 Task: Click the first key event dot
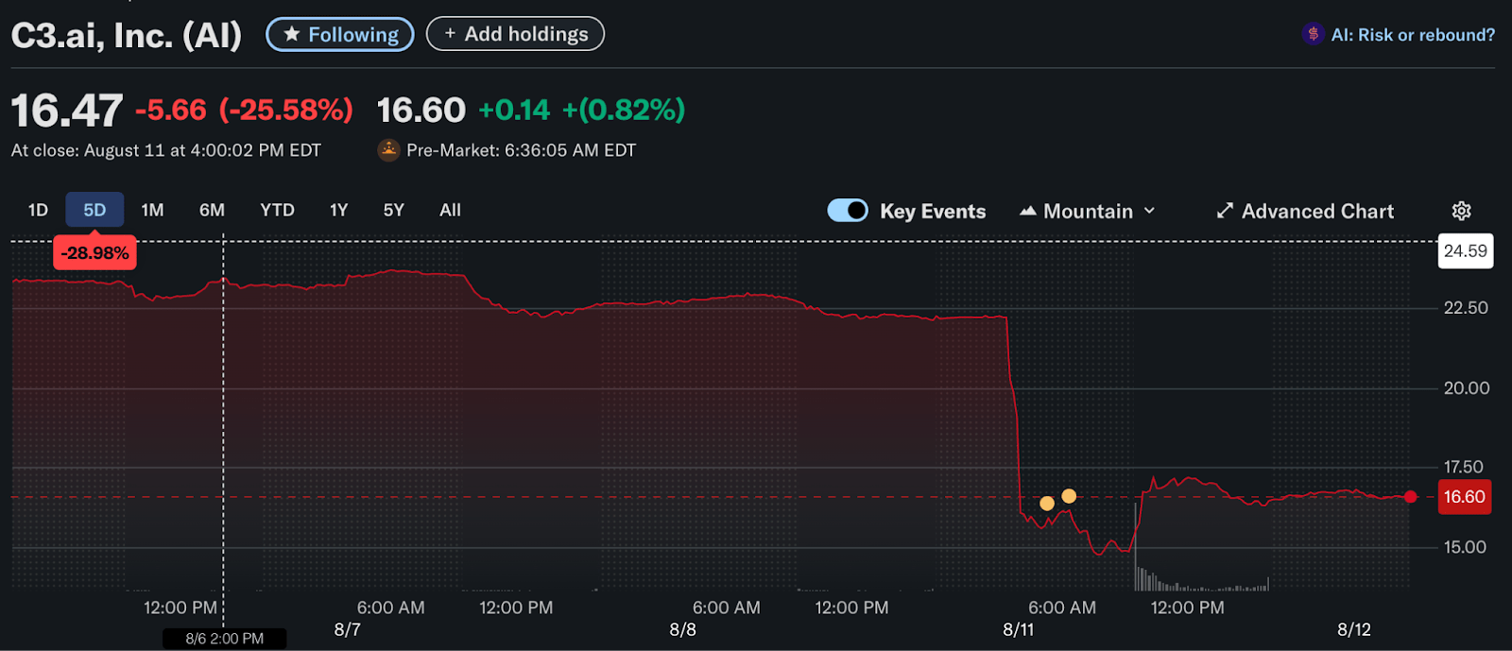click(1047, 504)
